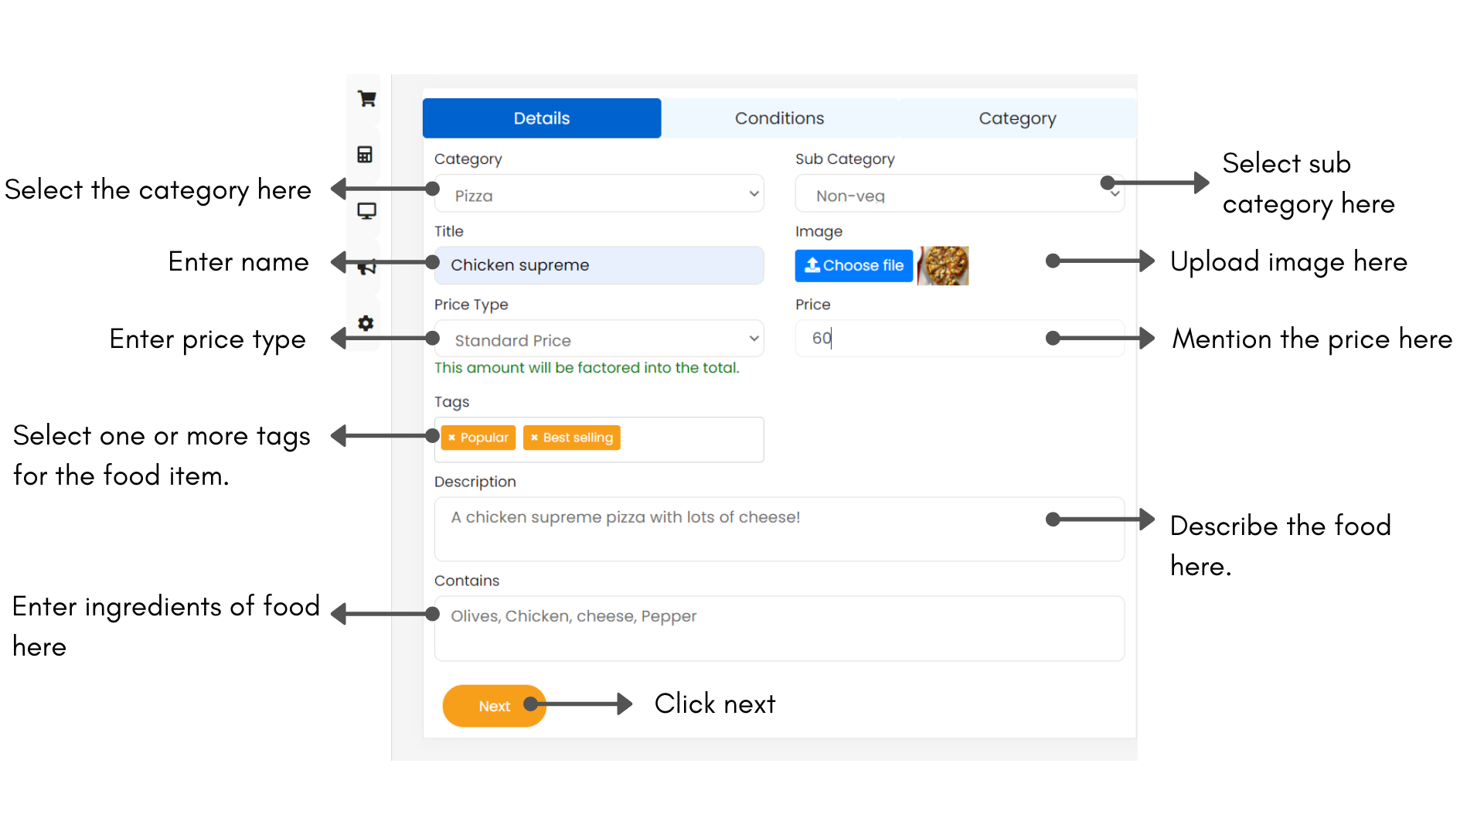Open the shopping cart sidebar icon
The image size is (1484, 835).
(x=366, y=99)
